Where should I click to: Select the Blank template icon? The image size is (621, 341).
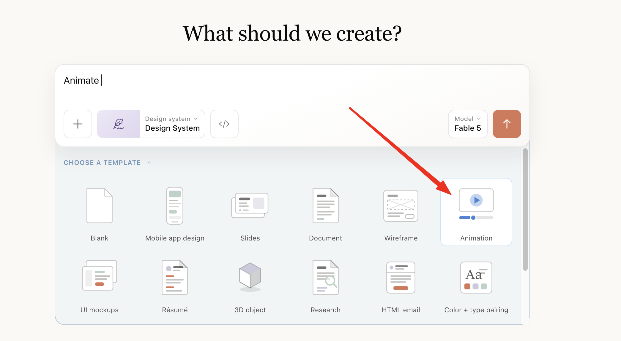click(x=100, y=205)
